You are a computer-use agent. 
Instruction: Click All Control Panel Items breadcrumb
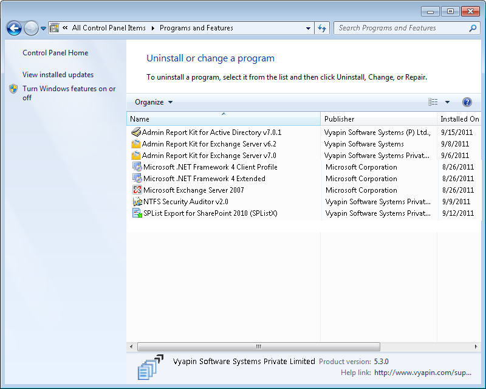click(x=109, y=28)
